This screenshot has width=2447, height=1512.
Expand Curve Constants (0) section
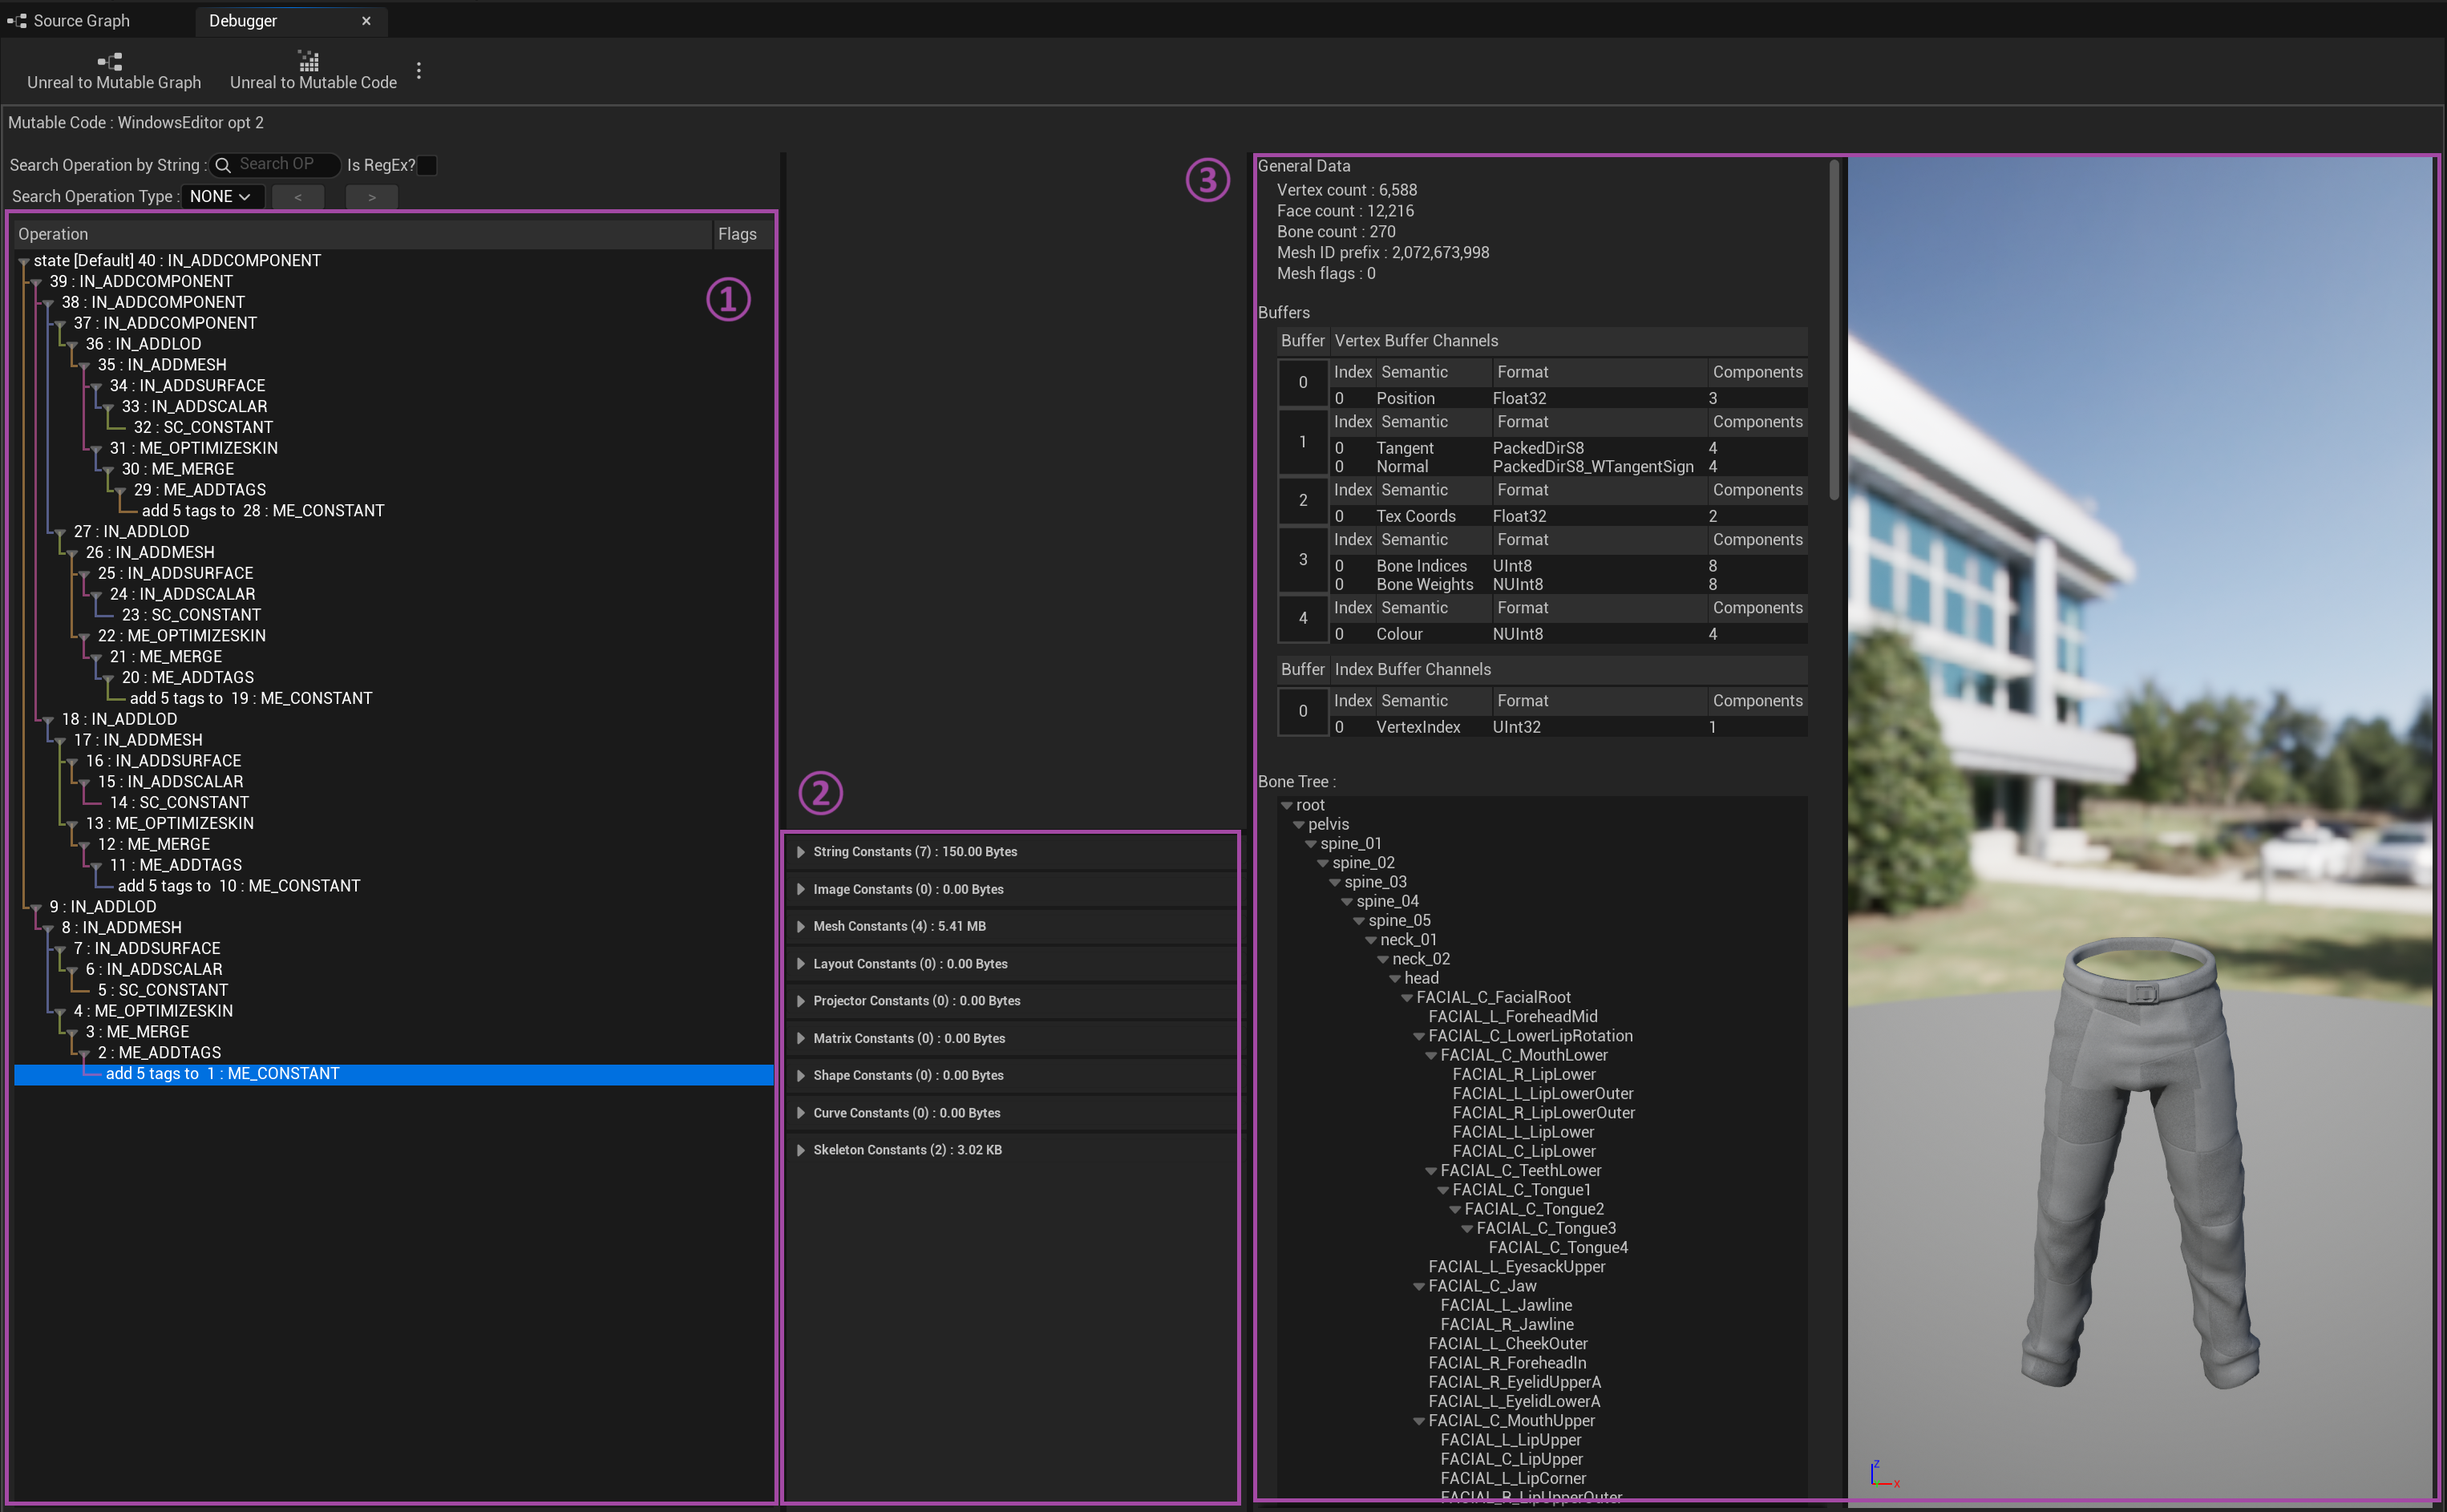pos(801,1113)
